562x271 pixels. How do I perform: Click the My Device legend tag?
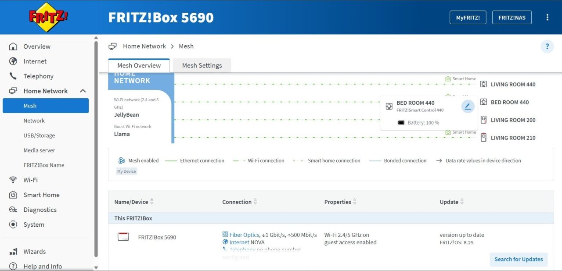pos(126,171)
